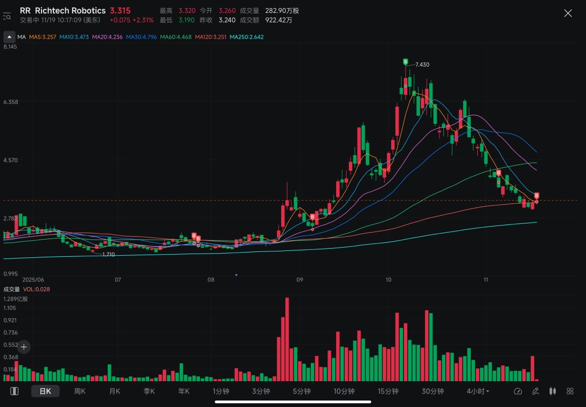Screen dimensions: 586x407
Task: Change candlestick chart style icon
Action: (553, 391)
